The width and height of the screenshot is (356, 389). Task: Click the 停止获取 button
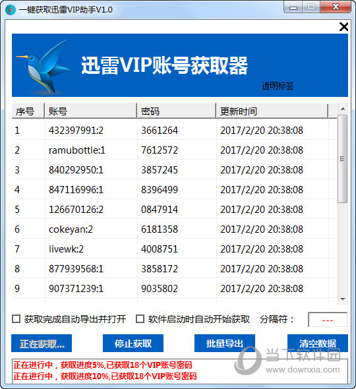click(133, 343)
